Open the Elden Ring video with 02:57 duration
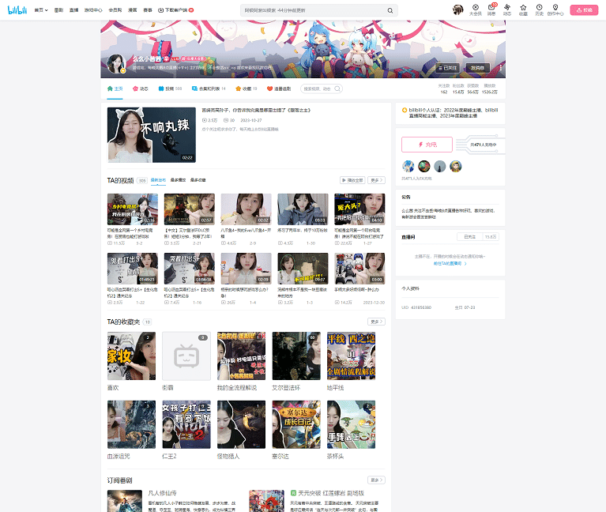 (190, 209)
